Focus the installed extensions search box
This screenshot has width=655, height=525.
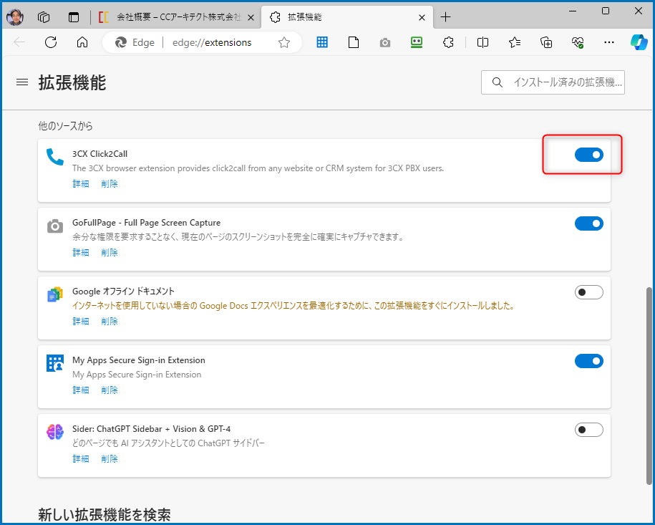tap(553, 82)
